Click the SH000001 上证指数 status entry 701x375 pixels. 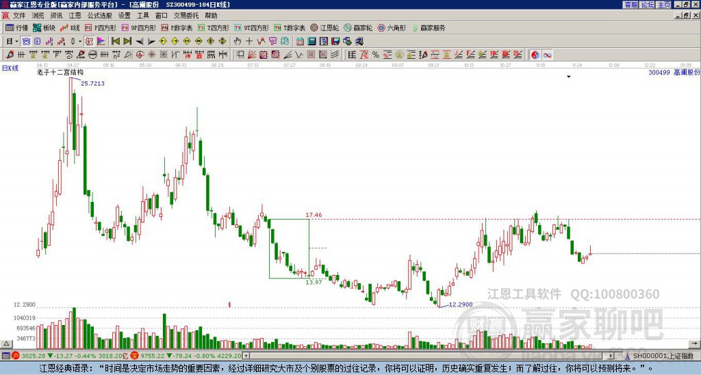click(x=663, y=356)
